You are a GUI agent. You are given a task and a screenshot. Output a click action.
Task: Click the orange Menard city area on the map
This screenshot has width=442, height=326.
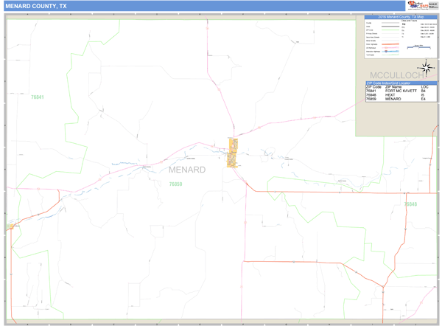pos(233,153)
